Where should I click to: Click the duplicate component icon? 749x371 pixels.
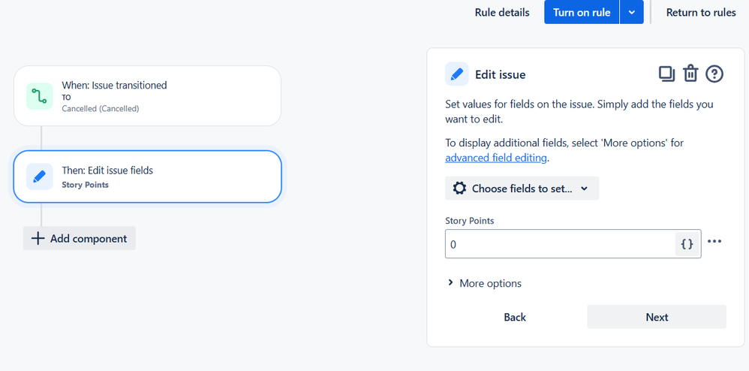pos(666,74)
